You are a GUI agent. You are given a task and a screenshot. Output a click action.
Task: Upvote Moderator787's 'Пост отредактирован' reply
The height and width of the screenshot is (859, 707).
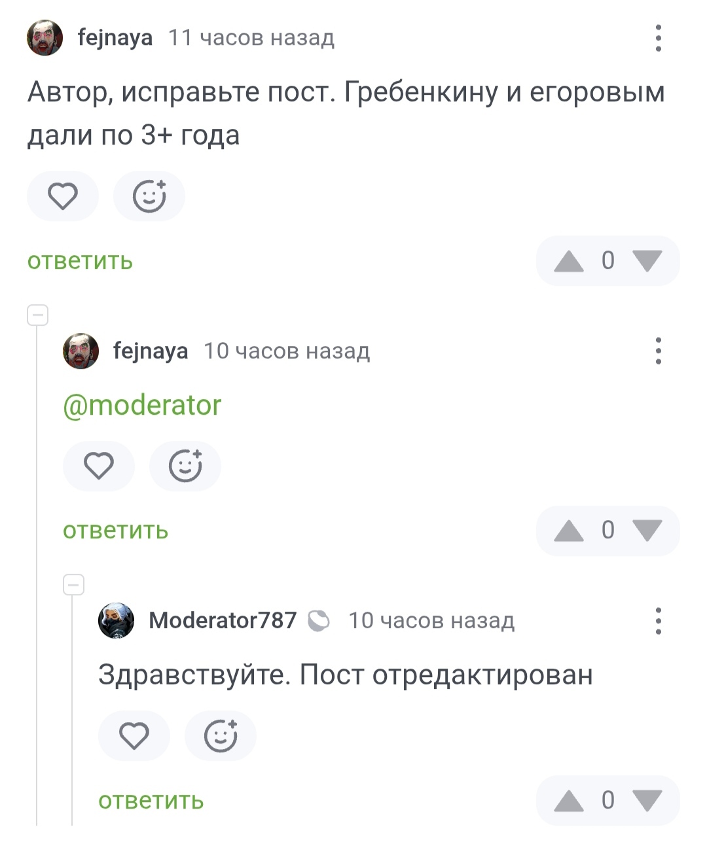[568, 801]
